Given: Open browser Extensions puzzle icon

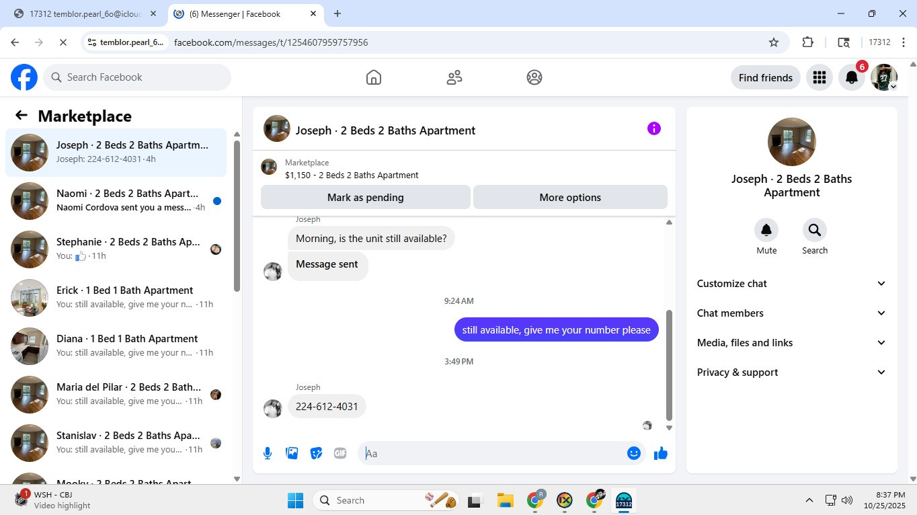Looking at the screenshot, I should [808, 42].
